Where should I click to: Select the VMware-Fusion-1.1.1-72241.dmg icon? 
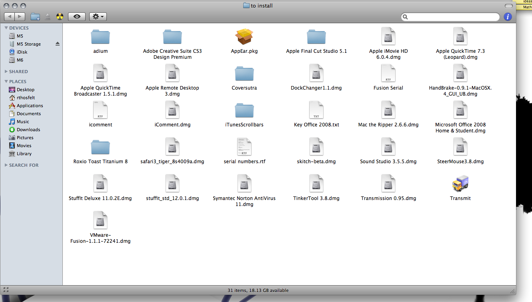tap(100, 220)
